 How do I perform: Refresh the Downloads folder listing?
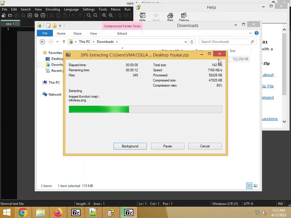pyautogui.click(x=192, y=42)
